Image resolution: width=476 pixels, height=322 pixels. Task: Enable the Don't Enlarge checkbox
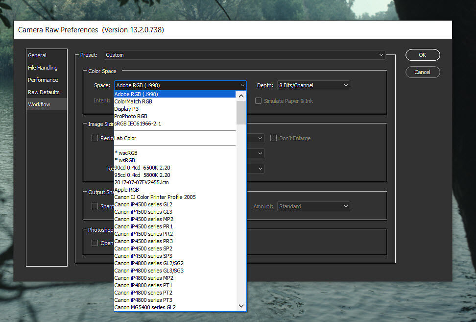[274, 138]
